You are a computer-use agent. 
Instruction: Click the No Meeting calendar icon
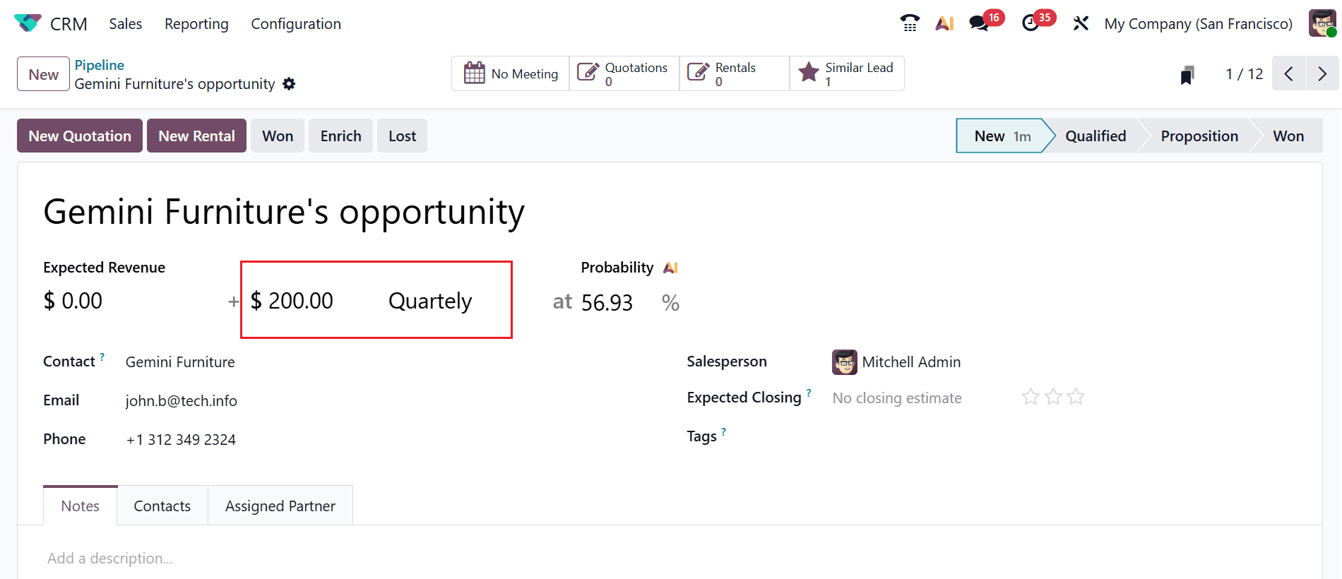[475, 73]
